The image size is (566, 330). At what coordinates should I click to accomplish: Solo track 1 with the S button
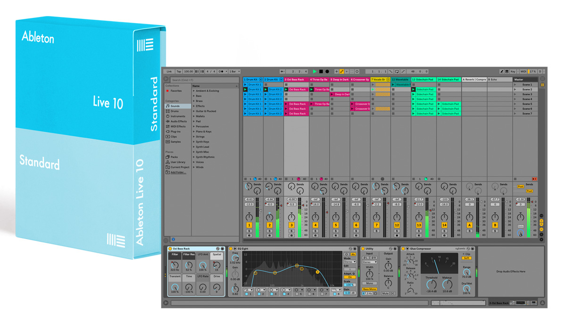(249, 231)
